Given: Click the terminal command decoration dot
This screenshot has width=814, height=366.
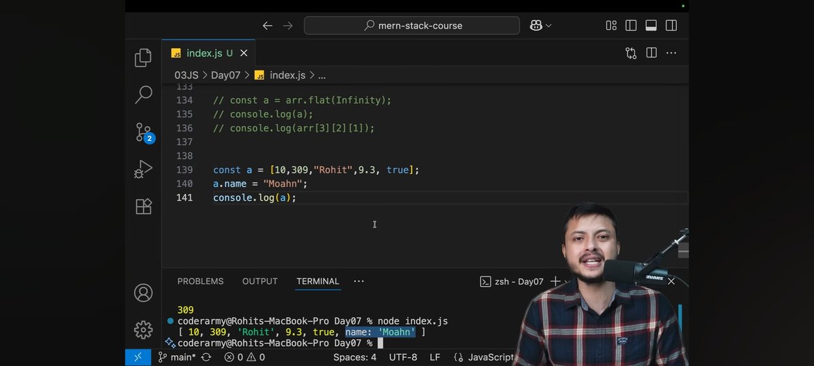Looking at the screenshot, I should 170,321.
